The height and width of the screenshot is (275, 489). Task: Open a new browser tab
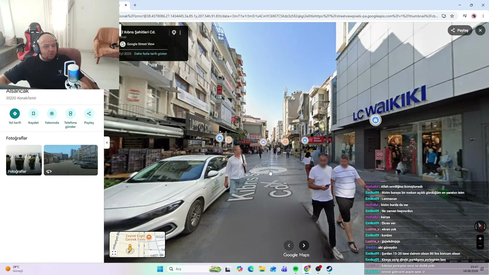pyautogui.click(x=135, y=5)
